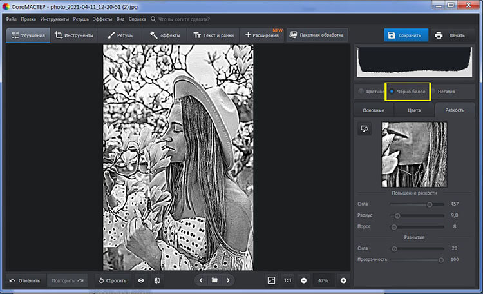Image resolution: width=483 pixels, height=294 pixels.
Task: Select the Черно-белое radio option
Action: click(x=392, y=92)
